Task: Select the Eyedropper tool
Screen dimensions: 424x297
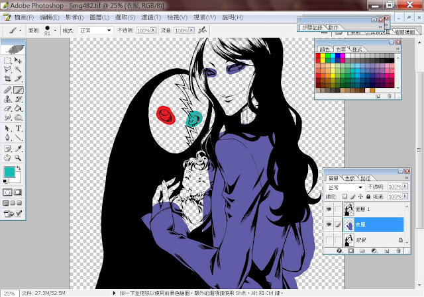Action: pos(18,148)
